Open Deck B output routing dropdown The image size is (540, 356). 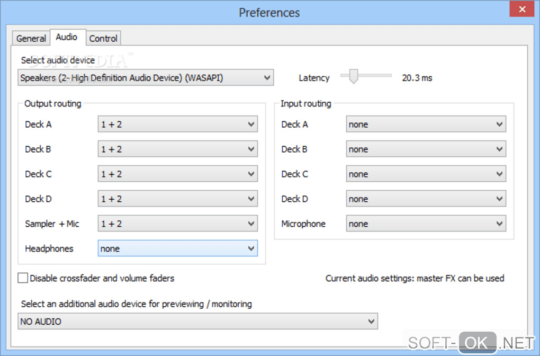click(x=178, y=149)
